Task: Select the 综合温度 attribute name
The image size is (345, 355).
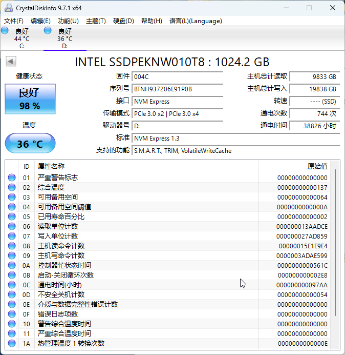Action: coord(51,187)
